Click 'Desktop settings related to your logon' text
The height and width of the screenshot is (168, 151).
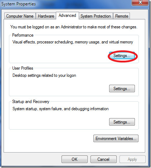point(44,75)
